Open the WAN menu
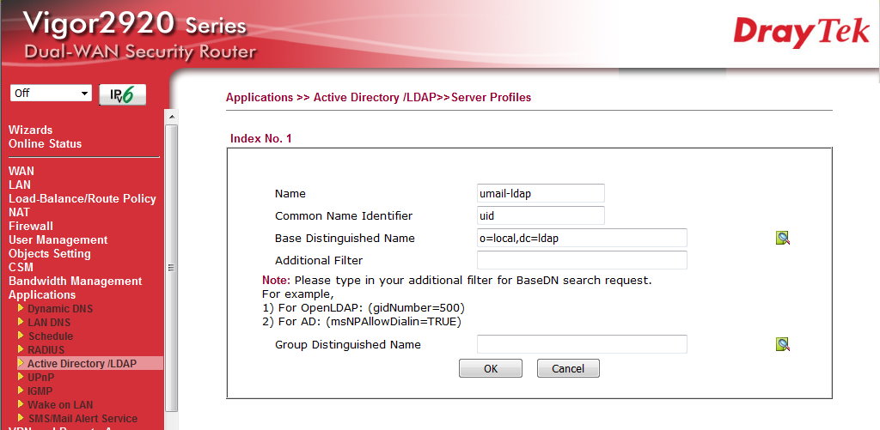The width and height of the screenshot is (880, 430). pos(21,171)
